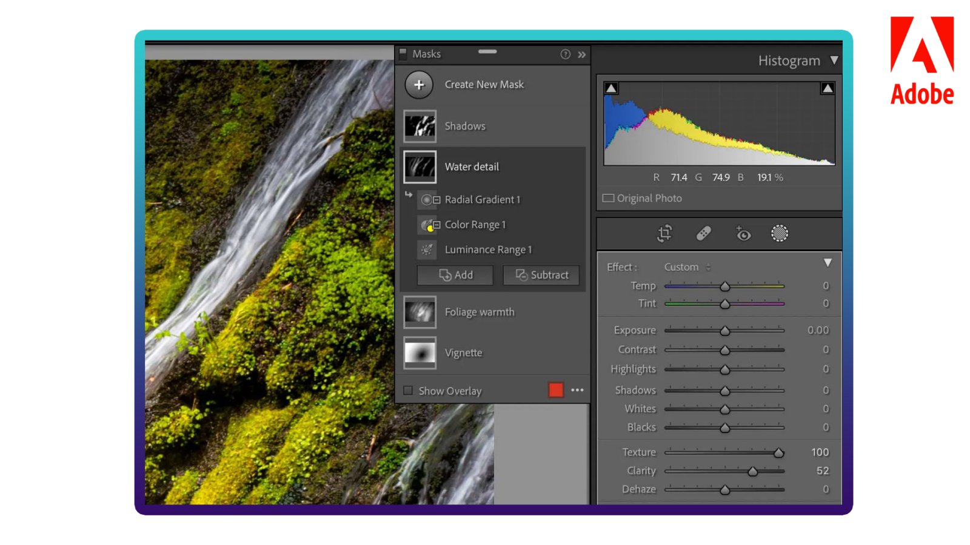Click the Clarity slider handle
970x545 pixels.
[x=753, y=471]
